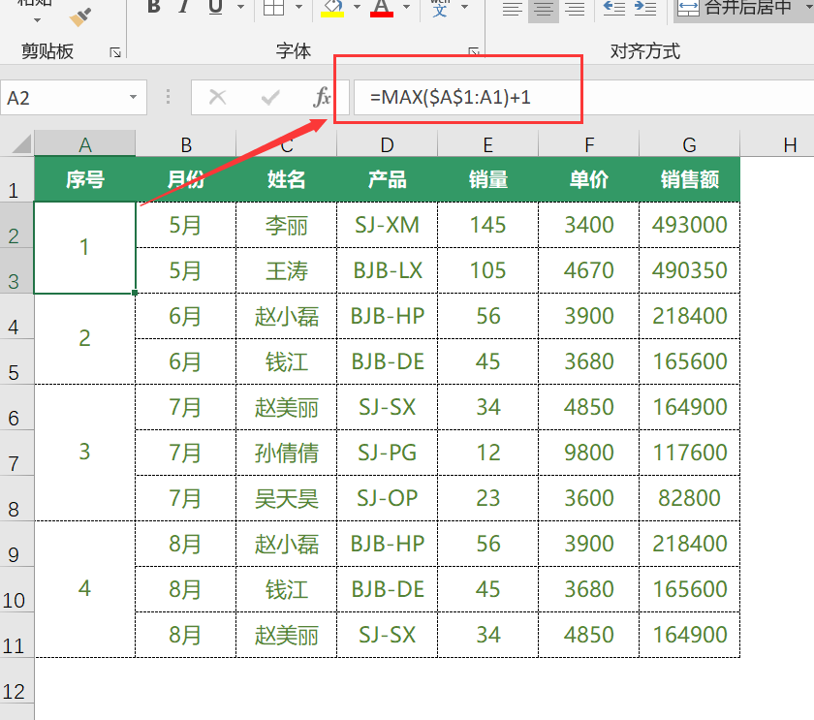This screenshot has height=720, width=814.
Task: Click 合并后居中 merge and center
Action: point(735,7)
